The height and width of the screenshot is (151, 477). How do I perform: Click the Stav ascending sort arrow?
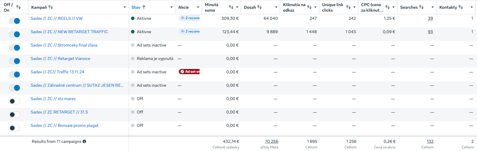point(144,7)
